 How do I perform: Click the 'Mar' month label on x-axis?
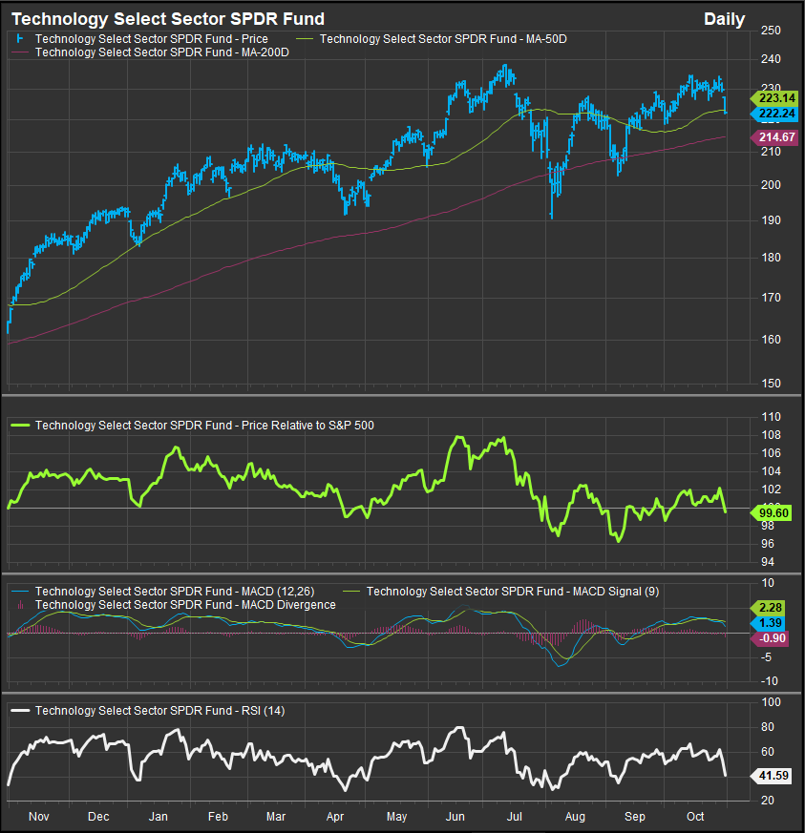tap(276, 816)
